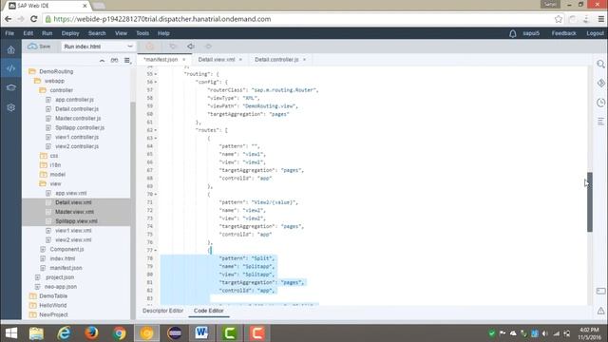The height and width of the screenshot is (342, 608).
Task: Expand the model folder
Action: (43, 174)
